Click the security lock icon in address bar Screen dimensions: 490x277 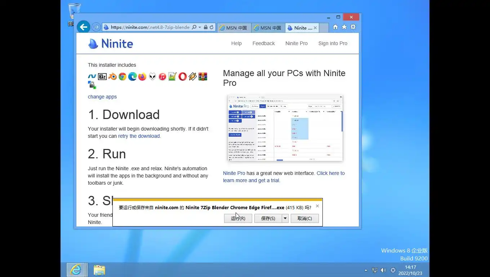205,27
